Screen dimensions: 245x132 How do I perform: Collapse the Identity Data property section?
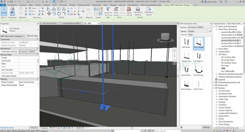[x=37, y=55]
